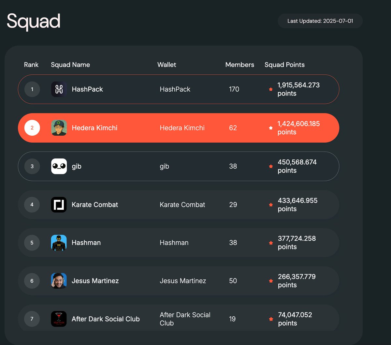Click After Dark Social Club's member count 19
Viewport: 391px width, 345px height.
click(232, 319)
